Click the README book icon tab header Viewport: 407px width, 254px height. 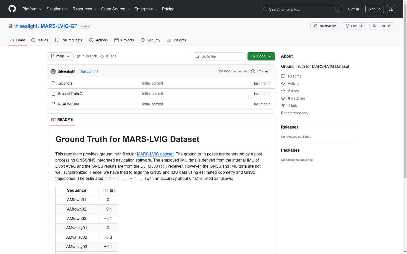click(53, 120)
